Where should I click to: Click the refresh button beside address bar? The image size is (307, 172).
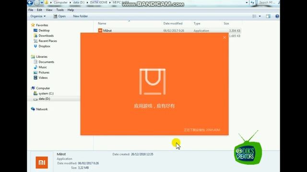click(x=253, y=2)
